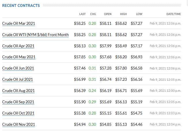Click the $58.25 last price for Mar 2021

click(80, 23)
